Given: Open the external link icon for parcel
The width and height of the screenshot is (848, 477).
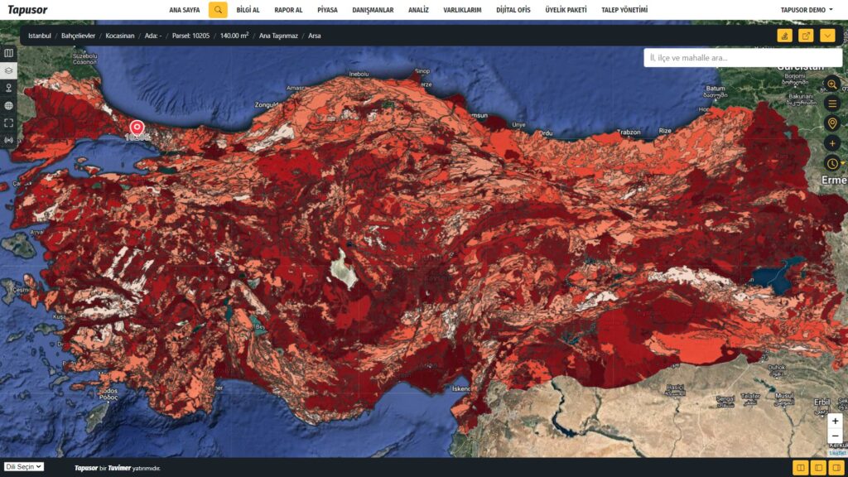Looking at the screenshot, I should coord(806,36).
